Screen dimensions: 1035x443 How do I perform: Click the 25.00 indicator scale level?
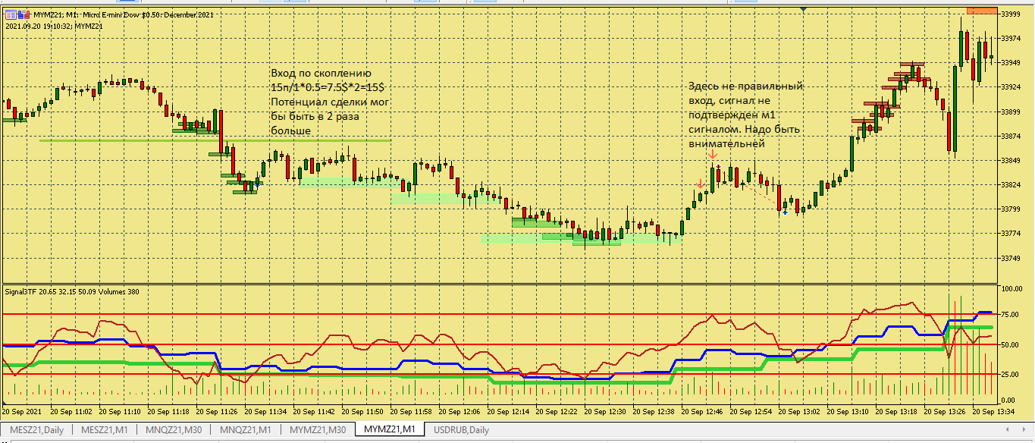[1010, 374]
